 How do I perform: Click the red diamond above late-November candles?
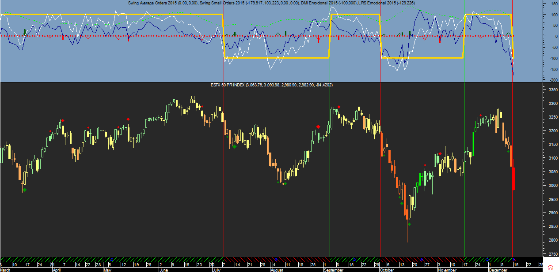click(480, 116)
